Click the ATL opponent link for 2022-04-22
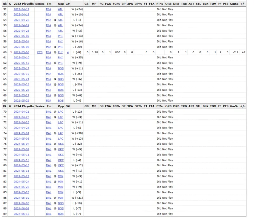This screenshot has height=219, width=254. pyautogui.click(x=60, y=20)
